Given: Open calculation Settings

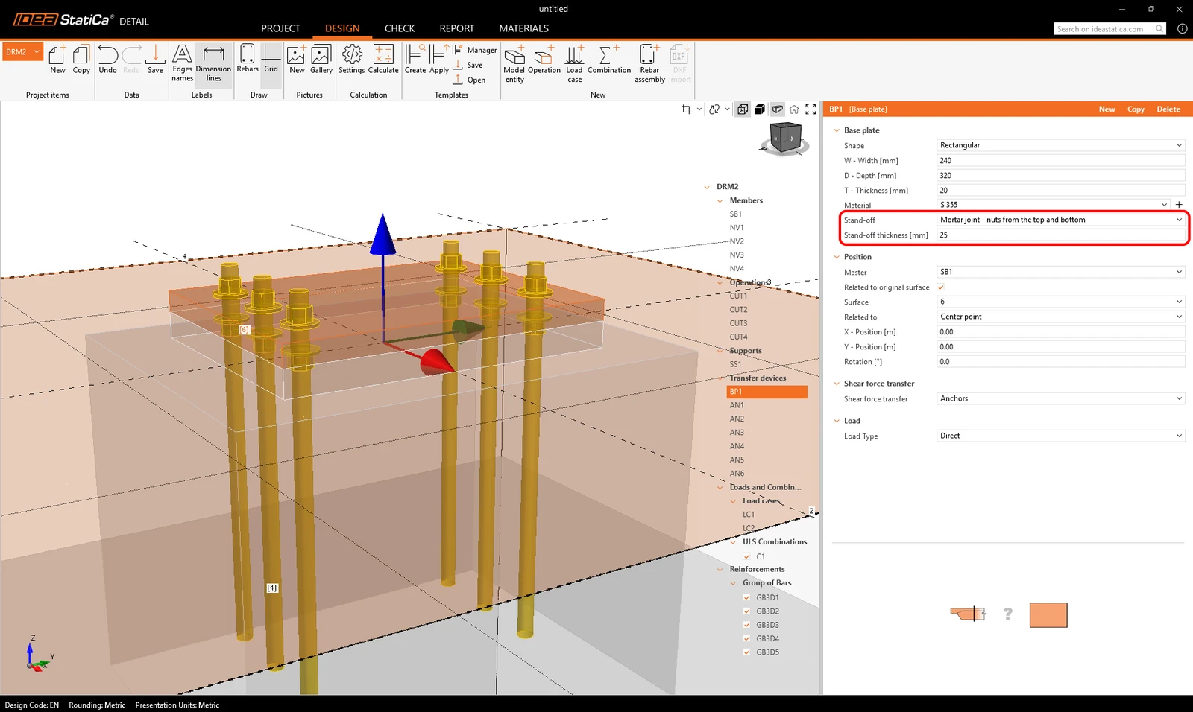Looking at the screenshot, I should [x=352, y=60].
